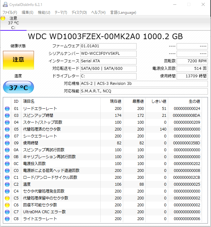
Task: Click blue status icon for C4 セクタ代替処理発生回数
Action: point(7,191)
